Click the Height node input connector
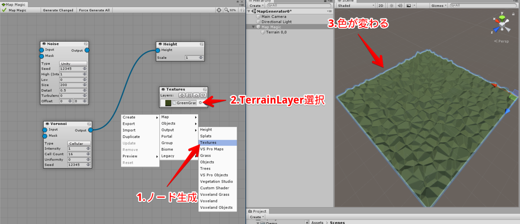Viewport: 520px width, 224px height. [158, 50]
